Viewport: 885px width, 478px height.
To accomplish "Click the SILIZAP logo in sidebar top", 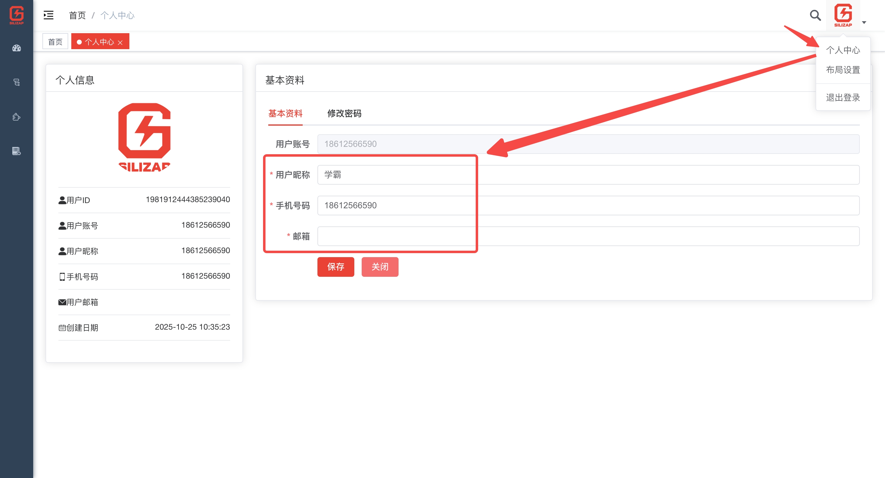I will (17, 15).
